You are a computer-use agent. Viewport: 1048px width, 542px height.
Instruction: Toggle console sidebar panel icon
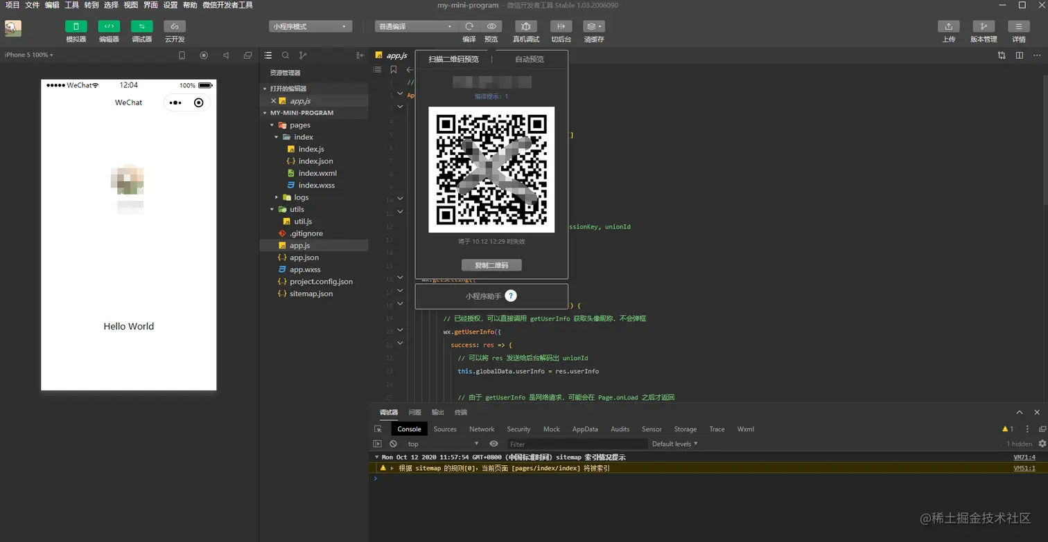coord(378,444)
